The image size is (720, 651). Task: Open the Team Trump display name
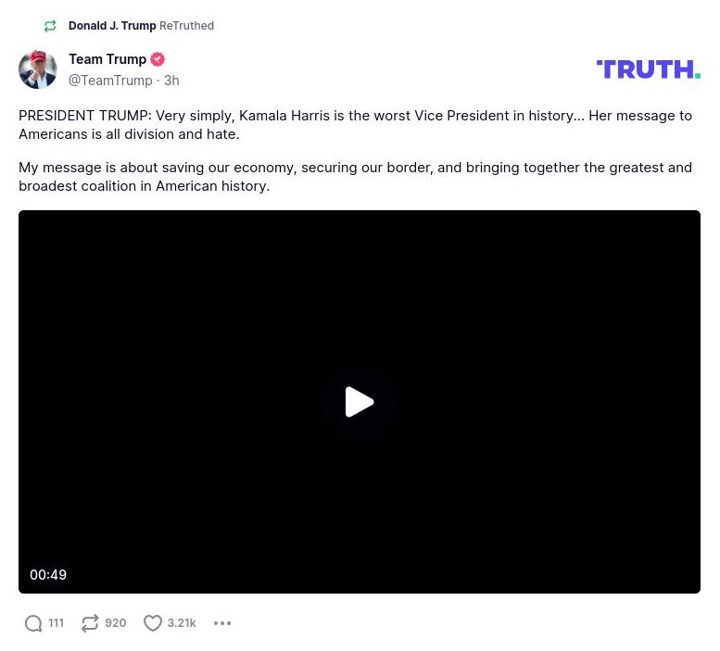click(107, 59)
